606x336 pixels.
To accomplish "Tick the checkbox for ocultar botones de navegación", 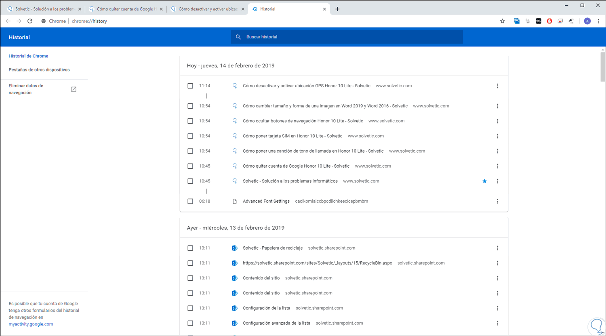I will 190,121.
